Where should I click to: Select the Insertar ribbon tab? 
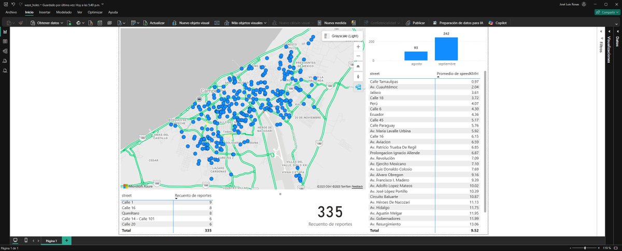tap(45, 12)
